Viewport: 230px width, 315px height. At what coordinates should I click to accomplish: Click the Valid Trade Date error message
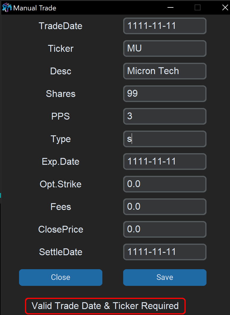point(105,306)
